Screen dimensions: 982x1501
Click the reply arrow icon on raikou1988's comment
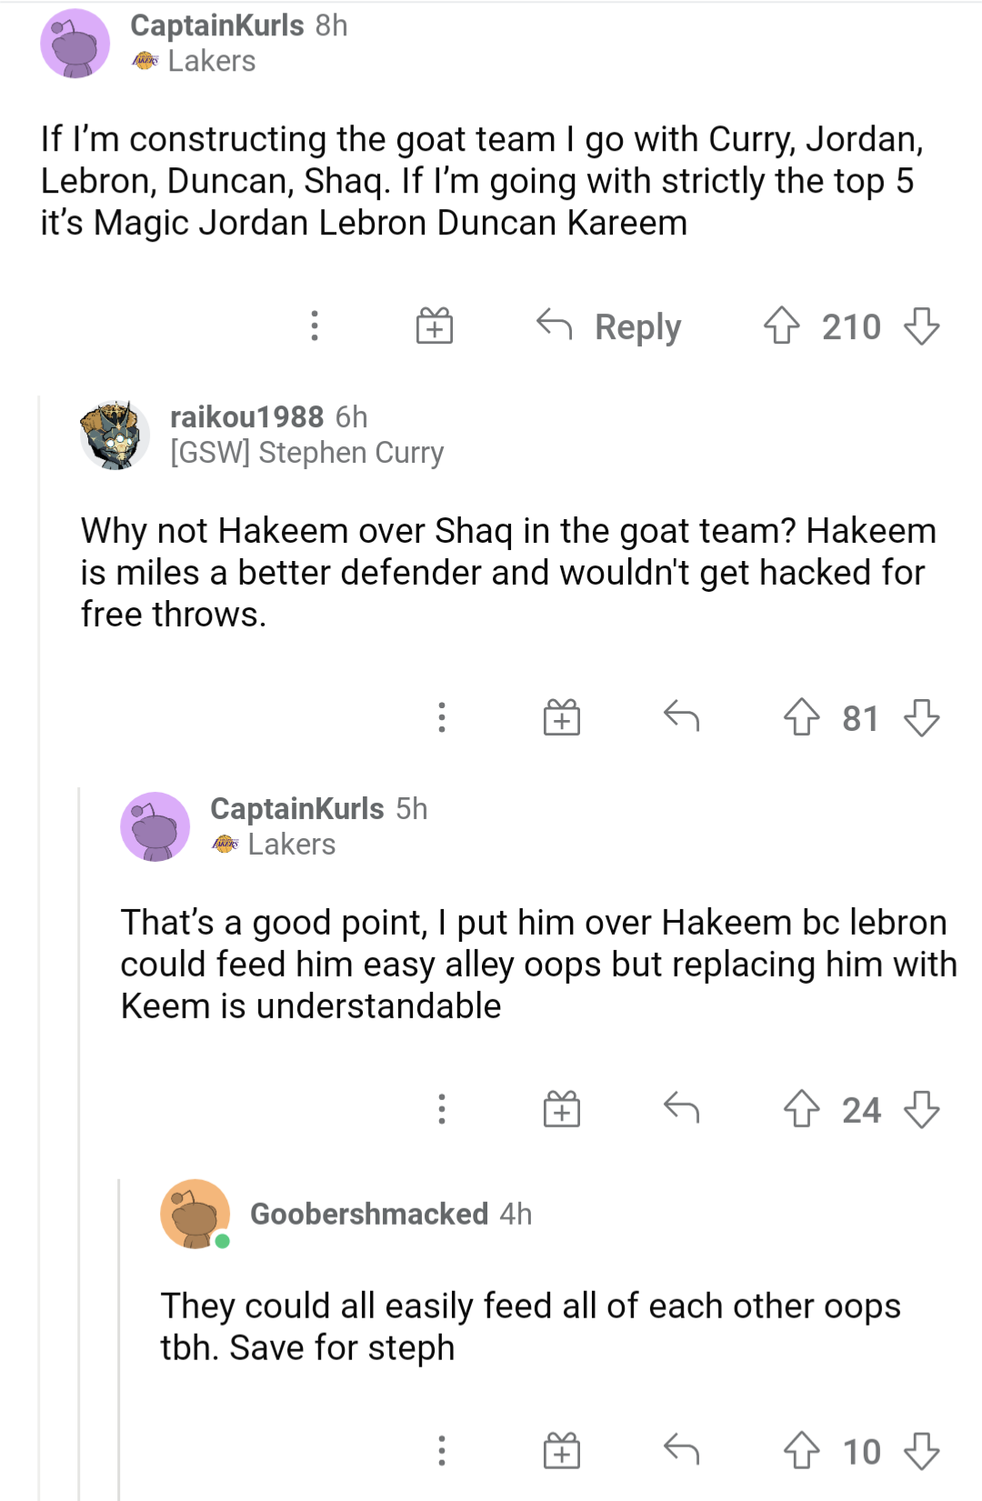pyautogui.click(x=684, y=718)
